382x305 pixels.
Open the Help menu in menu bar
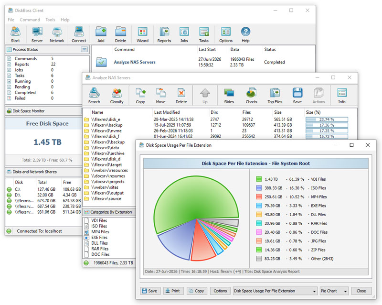(x=65, y=20)
